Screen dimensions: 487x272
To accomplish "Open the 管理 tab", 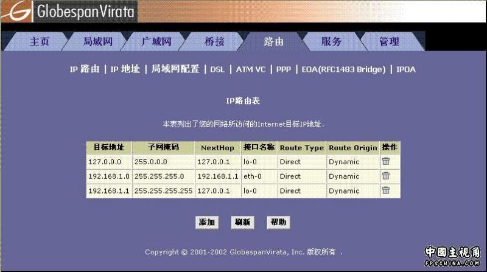I will click(390, 41).
